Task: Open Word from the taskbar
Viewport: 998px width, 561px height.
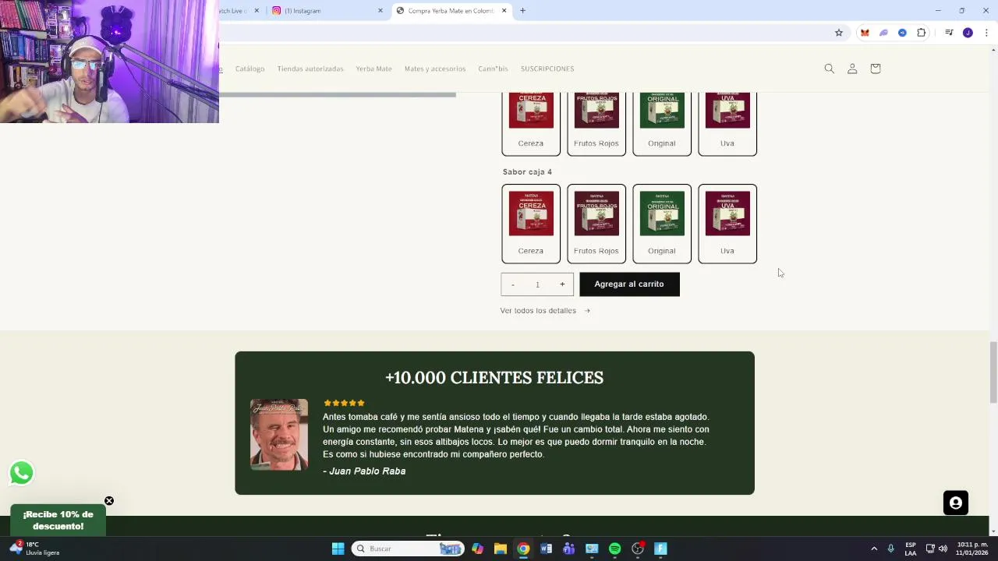Action: pos(546,549)
